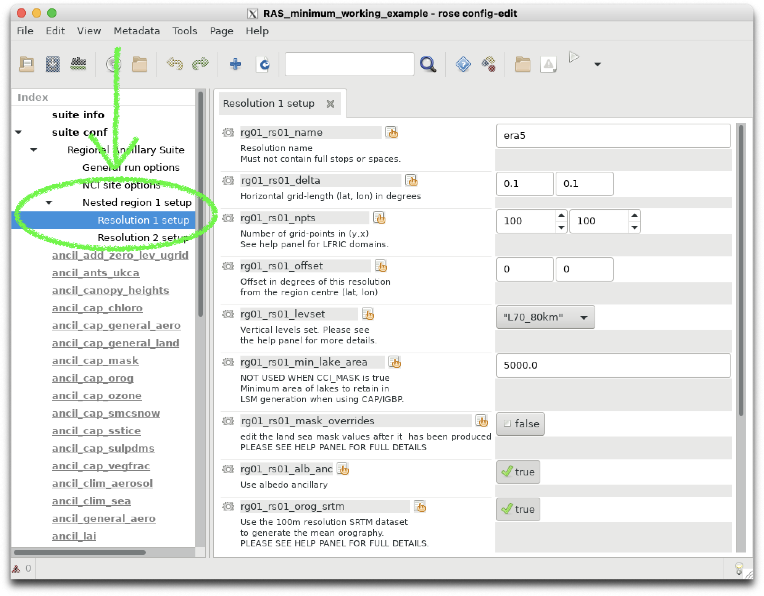Click the main panel vertical scrollbar
Image resolution: width=764 pixels, height=596 pixels.
point(741,270)
